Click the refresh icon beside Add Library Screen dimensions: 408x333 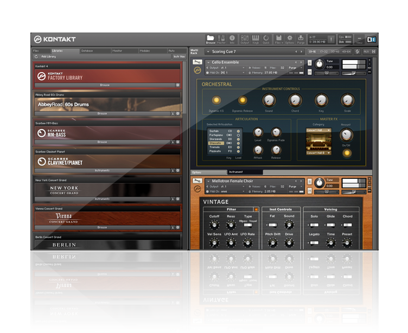(36, 56)
